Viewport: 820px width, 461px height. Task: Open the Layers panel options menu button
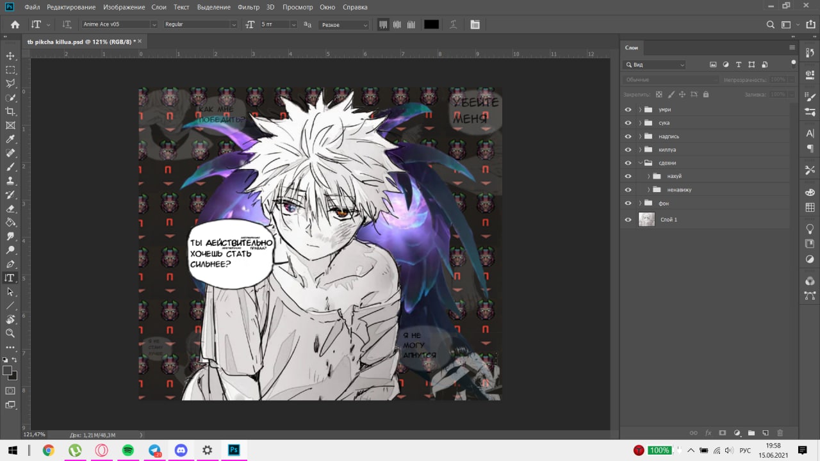(792, 47)
